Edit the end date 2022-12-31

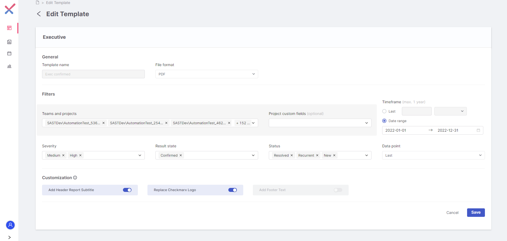pyautogui.click(x=448, y=130)
